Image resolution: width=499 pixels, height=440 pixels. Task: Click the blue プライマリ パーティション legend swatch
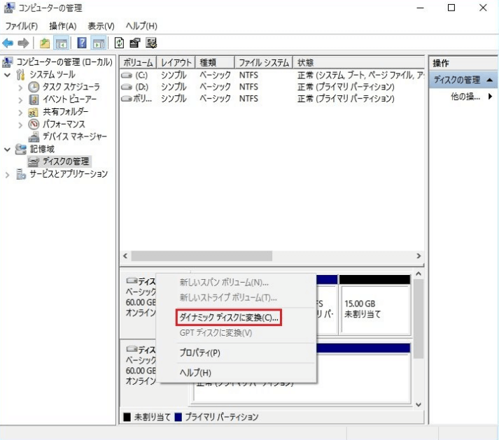click(178, 417)
